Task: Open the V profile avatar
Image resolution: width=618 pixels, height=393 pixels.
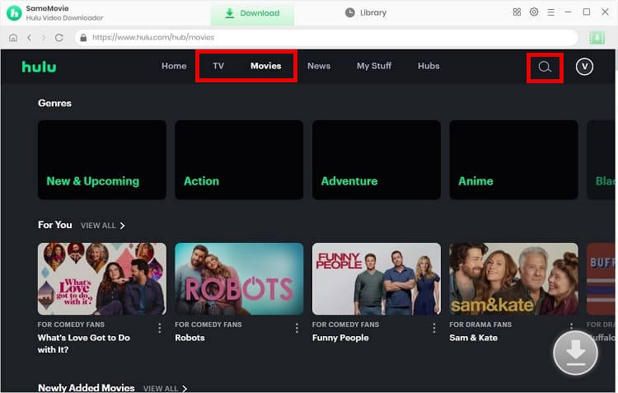Action: click(584, 67)
